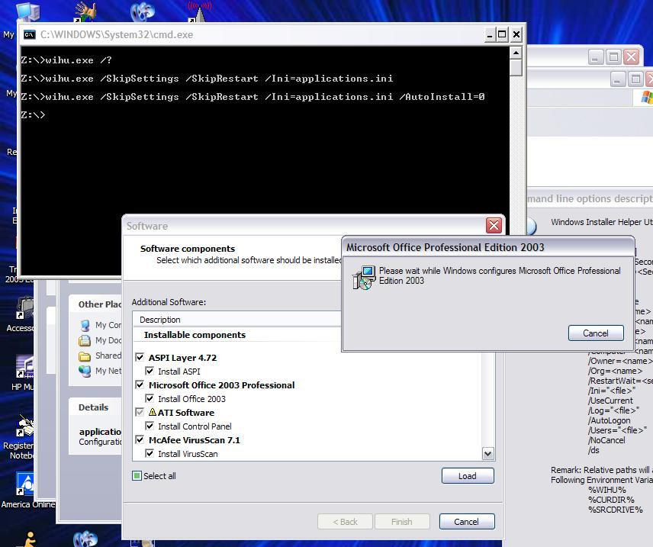
Task: Click the ATI Software warning icon
Action: [153, 412]
